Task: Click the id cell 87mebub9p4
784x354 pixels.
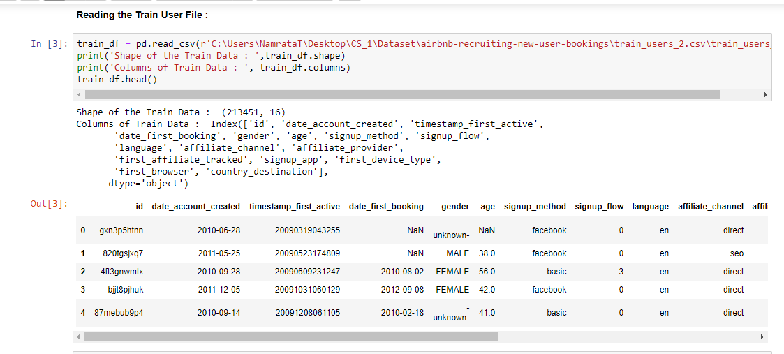Action: [119, 313]
